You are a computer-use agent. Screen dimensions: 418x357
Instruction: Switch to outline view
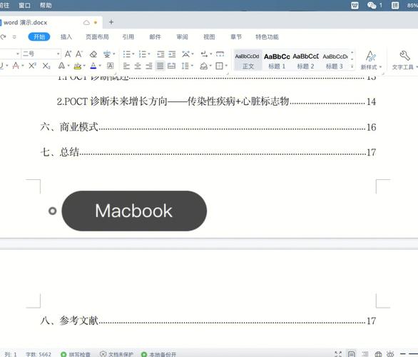365,354
